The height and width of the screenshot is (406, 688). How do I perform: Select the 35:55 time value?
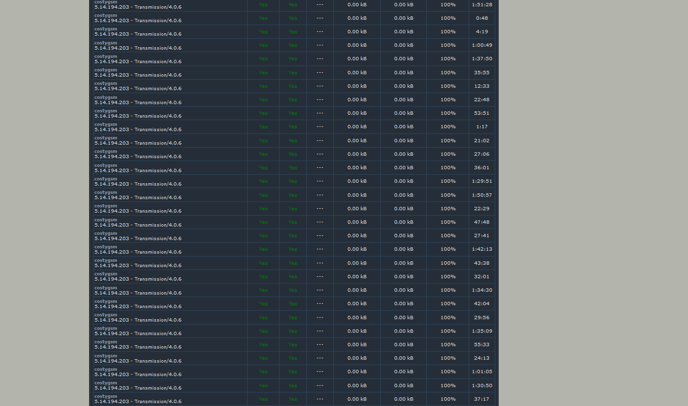point(482,73)
